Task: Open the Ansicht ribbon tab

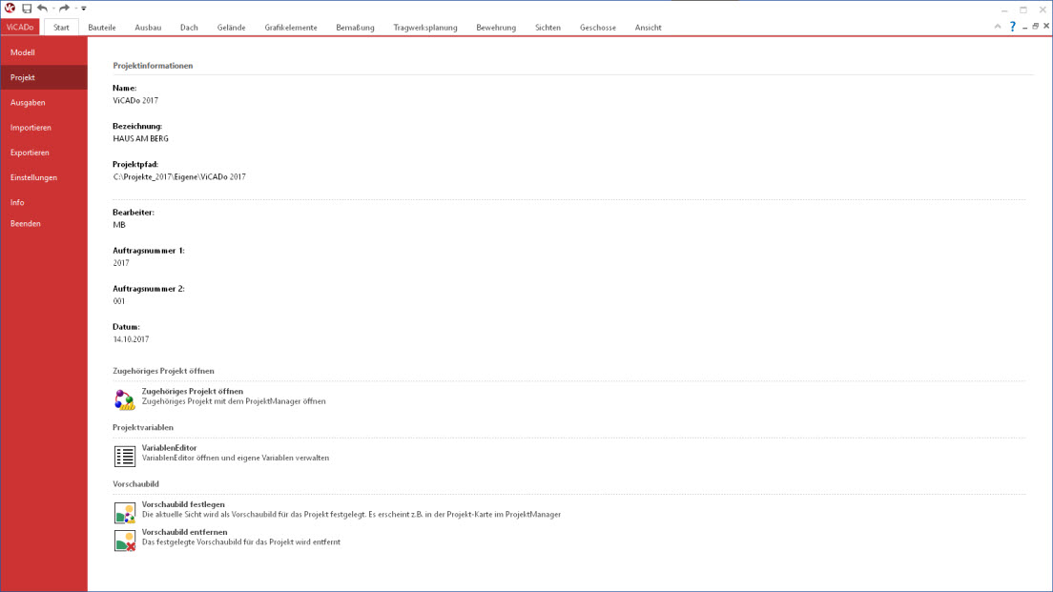Action: (648, 28)
